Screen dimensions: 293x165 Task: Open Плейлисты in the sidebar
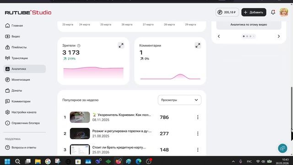(16, 47)
